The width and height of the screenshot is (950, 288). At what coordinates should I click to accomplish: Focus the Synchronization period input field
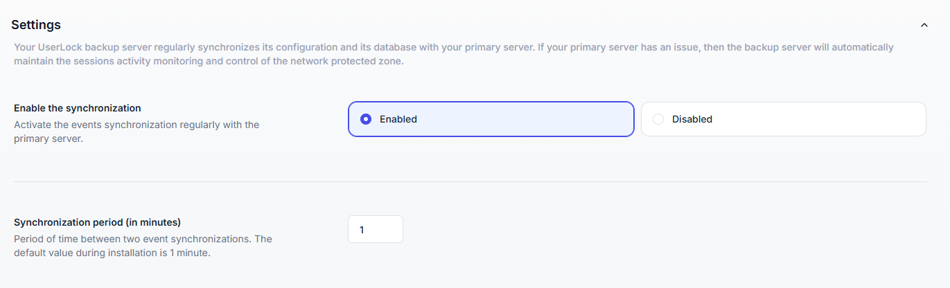[375, 229]
